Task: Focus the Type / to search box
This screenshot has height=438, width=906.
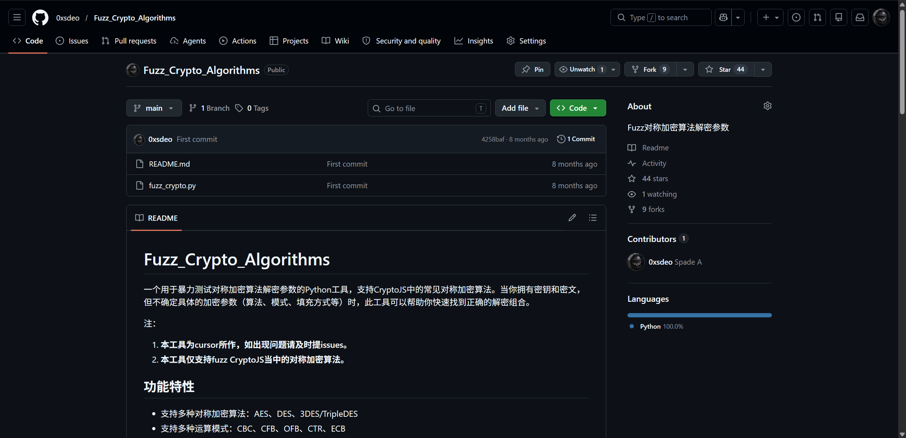Action: (x=661, y=17)
